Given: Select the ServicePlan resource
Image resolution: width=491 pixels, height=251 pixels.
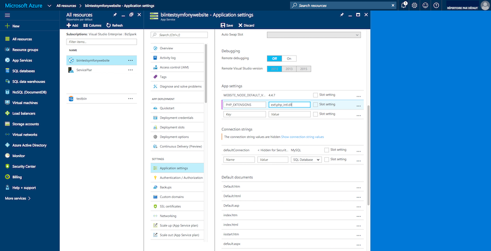Looking at the screenshot, I should (x=101, y=70).
